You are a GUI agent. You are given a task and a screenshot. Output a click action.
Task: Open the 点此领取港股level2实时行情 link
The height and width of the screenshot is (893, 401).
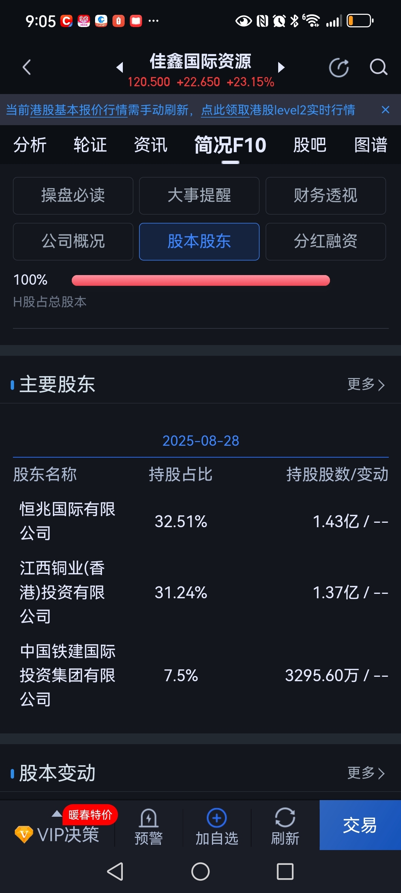(278, 110)
